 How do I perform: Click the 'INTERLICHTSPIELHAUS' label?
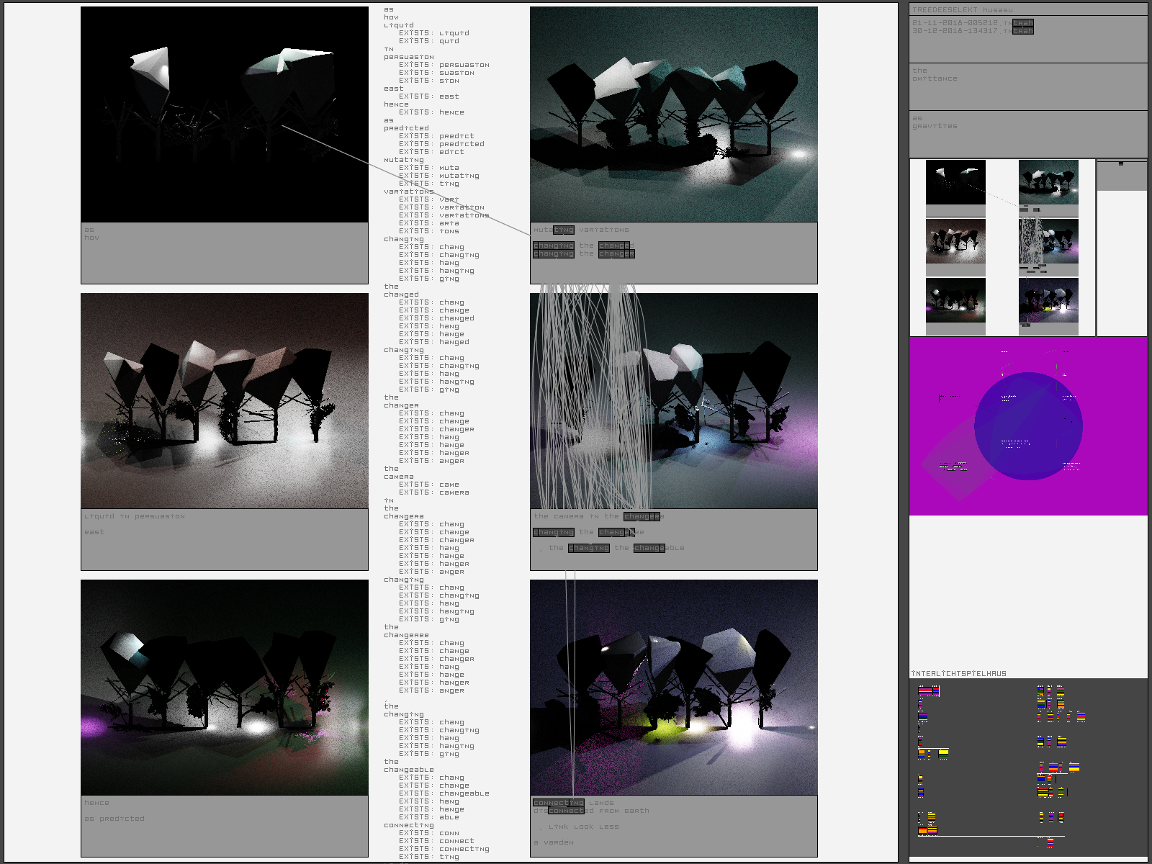pos(959,674)
